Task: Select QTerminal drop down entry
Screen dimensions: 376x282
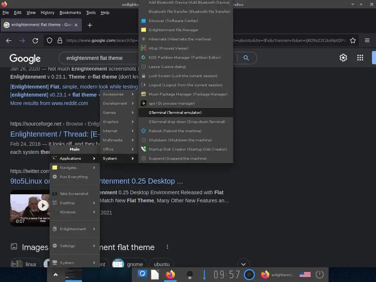Action: pyautogui.click(x=185, y=122)
